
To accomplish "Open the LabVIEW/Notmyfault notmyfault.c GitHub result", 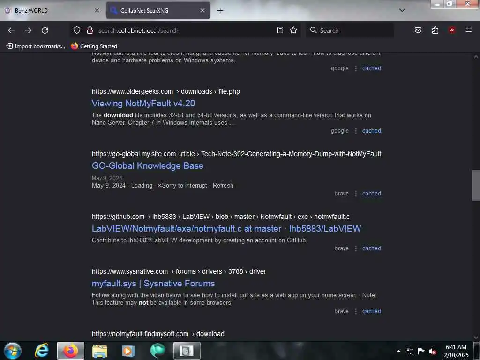I will (226, 229).
